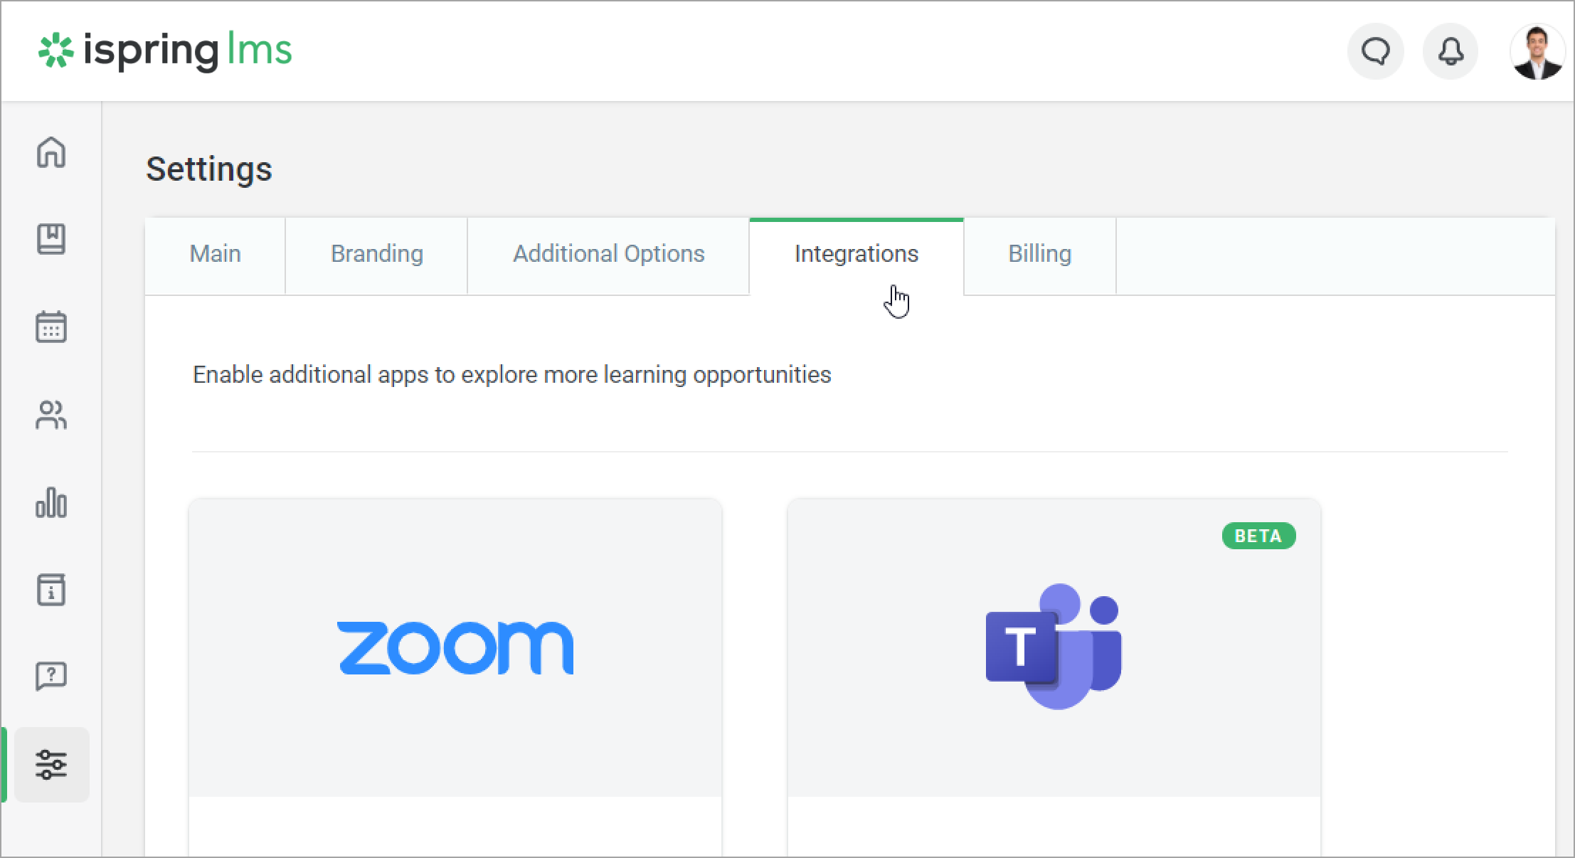Select the Integrations tab

pyautogui.click(x=856, y=254)
